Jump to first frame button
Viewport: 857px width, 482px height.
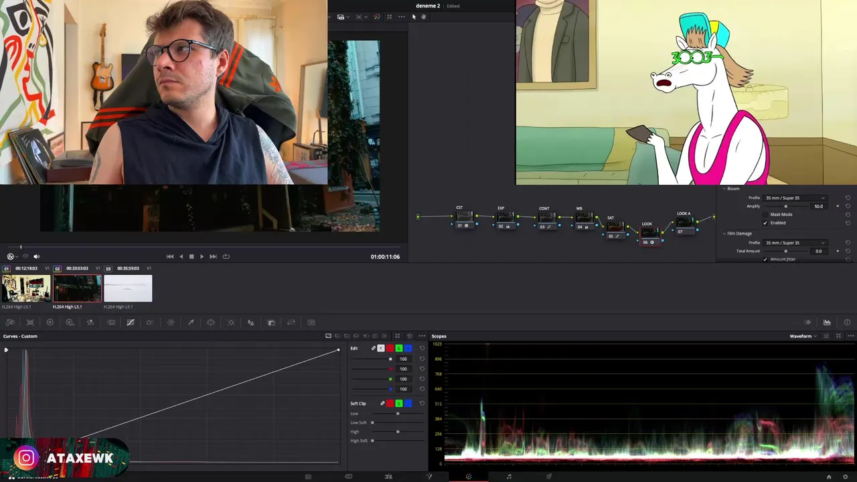pos(170,256)
